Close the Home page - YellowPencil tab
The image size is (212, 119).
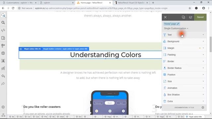point(110,3)
